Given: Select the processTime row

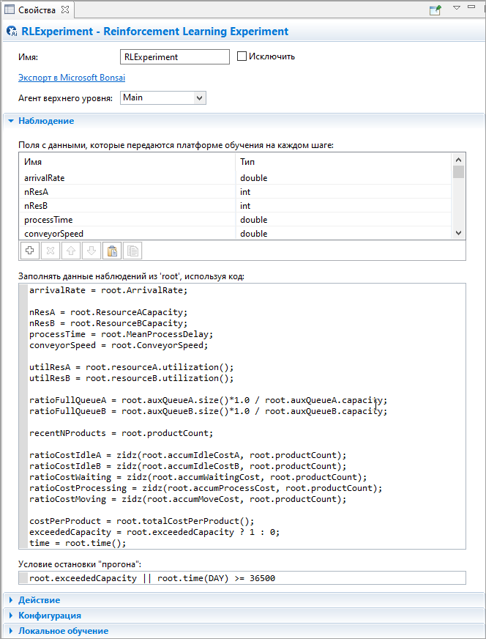Looking at the screenshot, I should coord(235,220).
